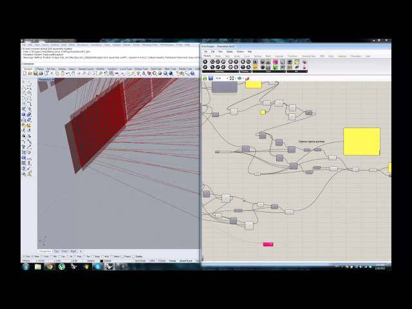This screenshot has height=309, width=412.
Task: Click the Print icon in Rhino toolbar
Action: 41,73
